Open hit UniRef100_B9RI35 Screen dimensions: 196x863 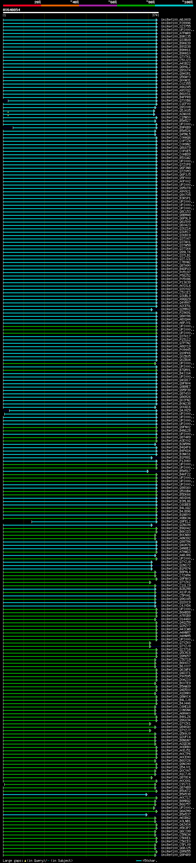pos(176,36)
